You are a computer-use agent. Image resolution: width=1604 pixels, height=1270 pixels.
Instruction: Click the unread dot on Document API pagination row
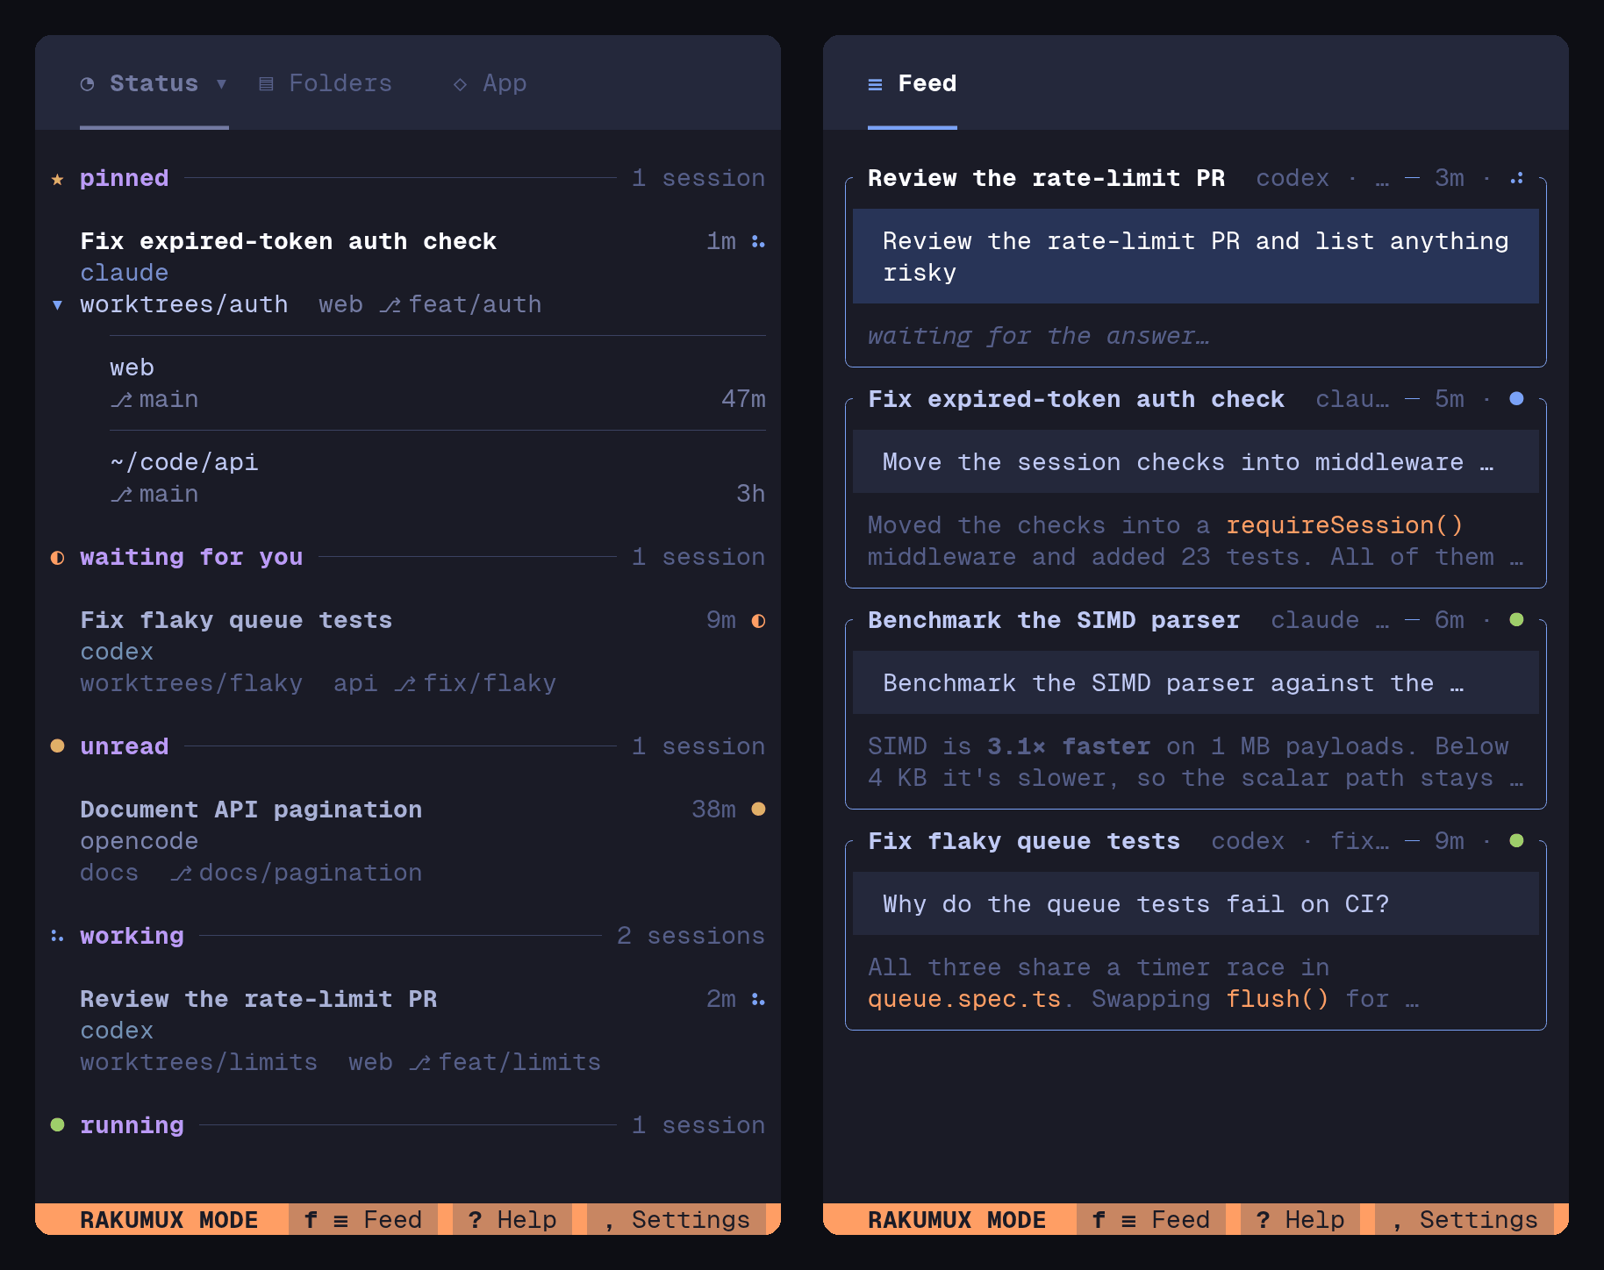(758, 810)
